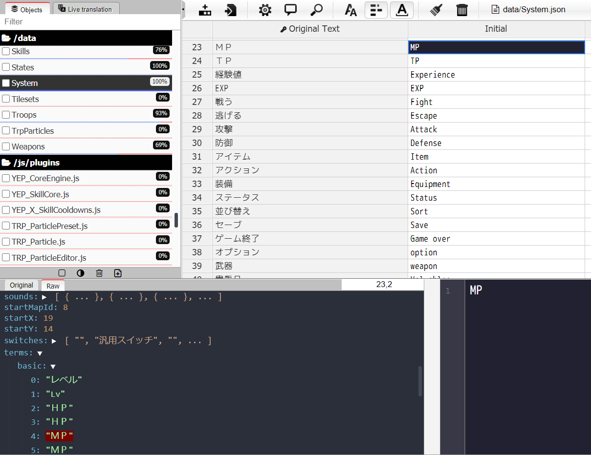Viewport: 591px width, 455px height.
Task: Select the Escape translation cell
Action: (496, 116)
